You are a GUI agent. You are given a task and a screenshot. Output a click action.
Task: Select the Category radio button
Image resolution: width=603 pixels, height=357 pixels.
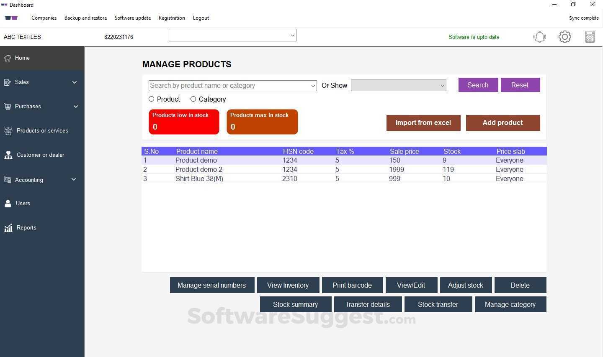click(x=193, y=99)
